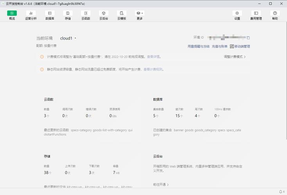Click the notification bell in status bar
287x195 pixels.
click(280, 191)
